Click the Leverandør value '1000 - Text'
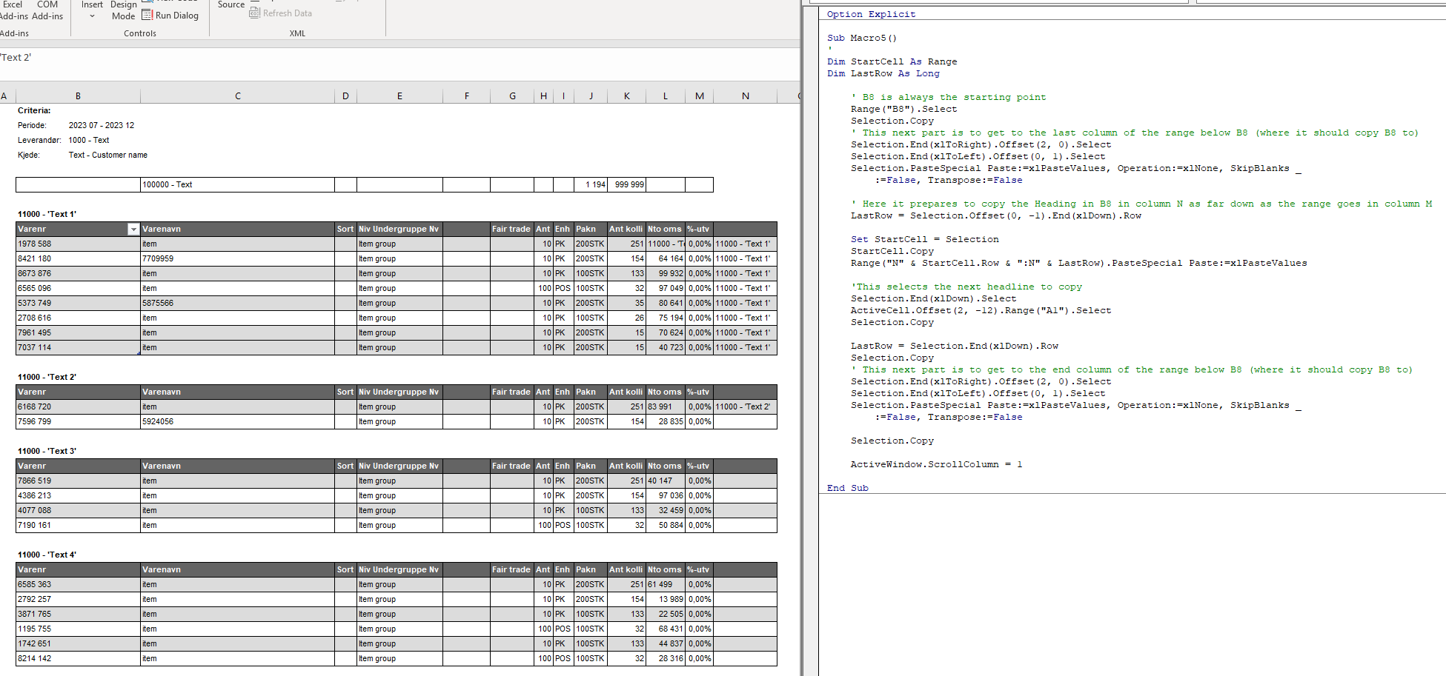 tap(89, 140)
